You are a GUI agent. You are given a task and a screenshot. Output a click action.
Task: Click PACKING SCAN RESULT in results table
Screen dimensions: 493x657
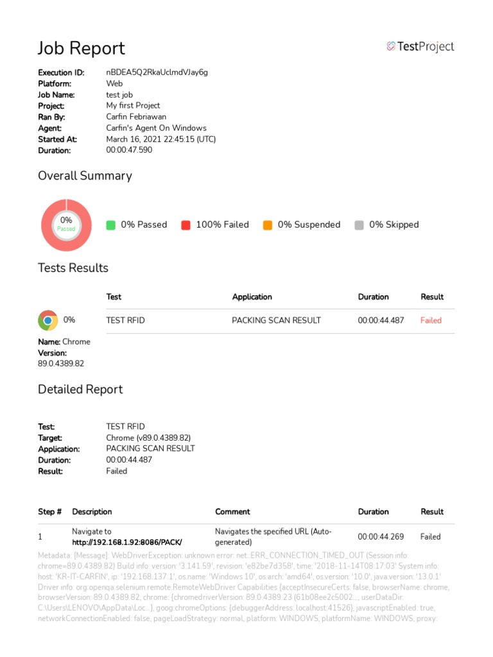point(276,321)
